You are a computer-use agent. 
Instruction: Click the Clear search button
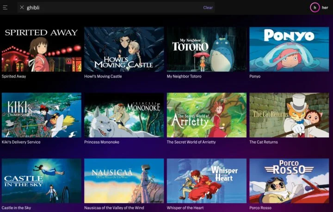tap(208, 7)
